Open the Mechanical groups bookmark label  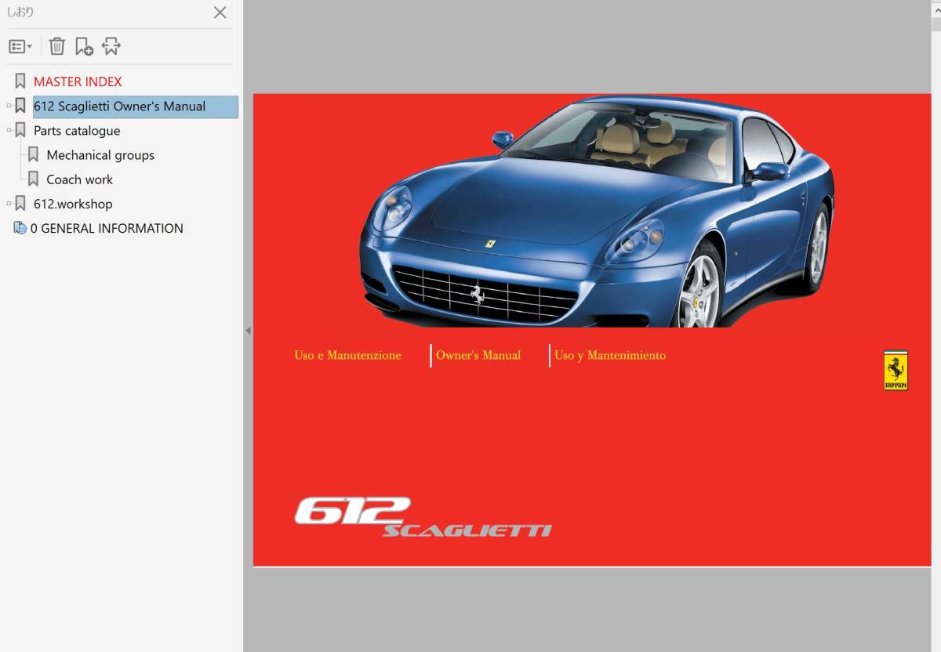[x=100, y=155]
